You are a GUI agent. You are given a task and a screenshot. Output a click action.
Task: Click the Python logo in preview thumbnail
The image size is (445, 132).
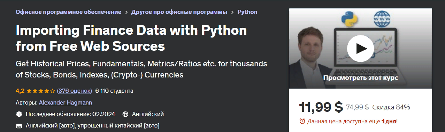point(350,18)
